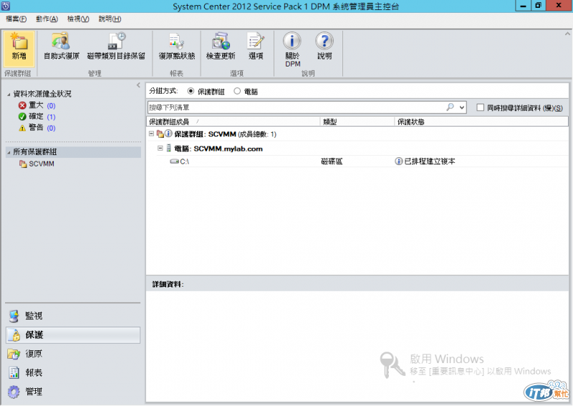This screenshot has height=406, width=573.
Task: Open 磁帶類別目錄保留 tape catalog retention
Action: pos(116,46)
